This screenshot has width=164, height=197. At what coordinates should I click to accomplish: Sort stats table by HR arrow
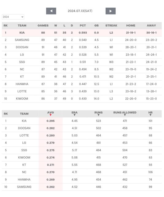point(150,115)
